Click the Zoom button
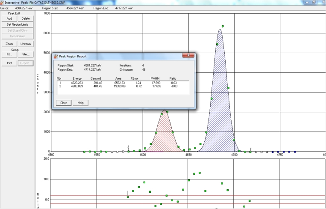Screen dimensions: 326x209 point(9,44)
